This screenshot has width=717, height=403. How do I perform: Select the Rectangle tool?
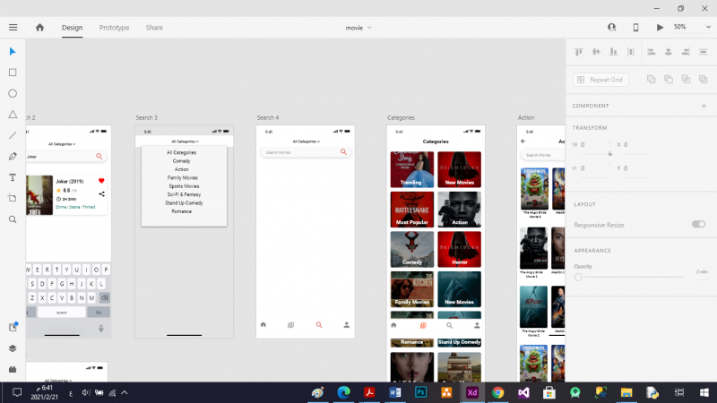tap(13, 73)
